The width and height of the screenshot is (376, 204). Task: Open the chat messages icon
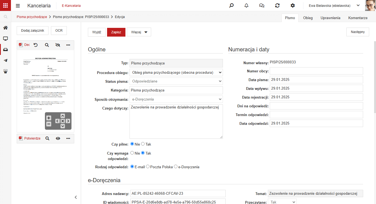click(x=262, y=5)
